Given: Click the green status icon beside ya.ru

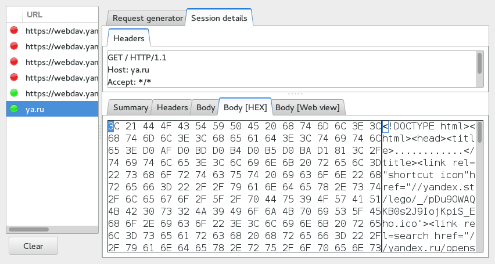Looking at the screenshot, I should [x=15, y=109].
